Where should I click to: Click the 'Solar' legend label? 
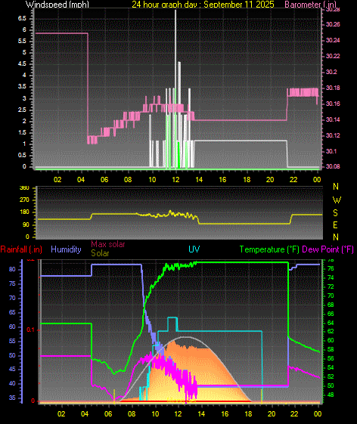[100, 253]
